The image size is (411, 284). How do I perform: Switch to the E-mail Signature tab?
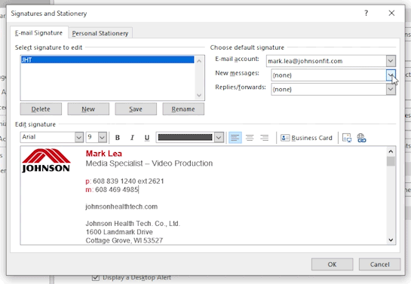coord(38,33)
